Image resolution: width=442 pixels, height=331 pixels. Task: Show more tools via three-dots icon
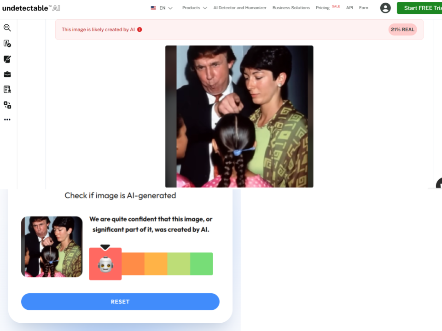7,120
